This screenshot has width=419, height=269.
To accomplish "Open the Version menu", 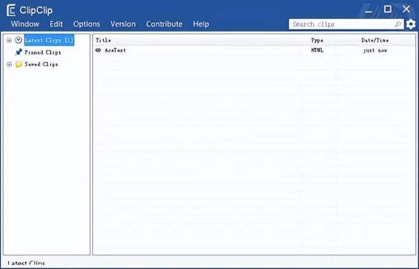I will coord(123,24).
